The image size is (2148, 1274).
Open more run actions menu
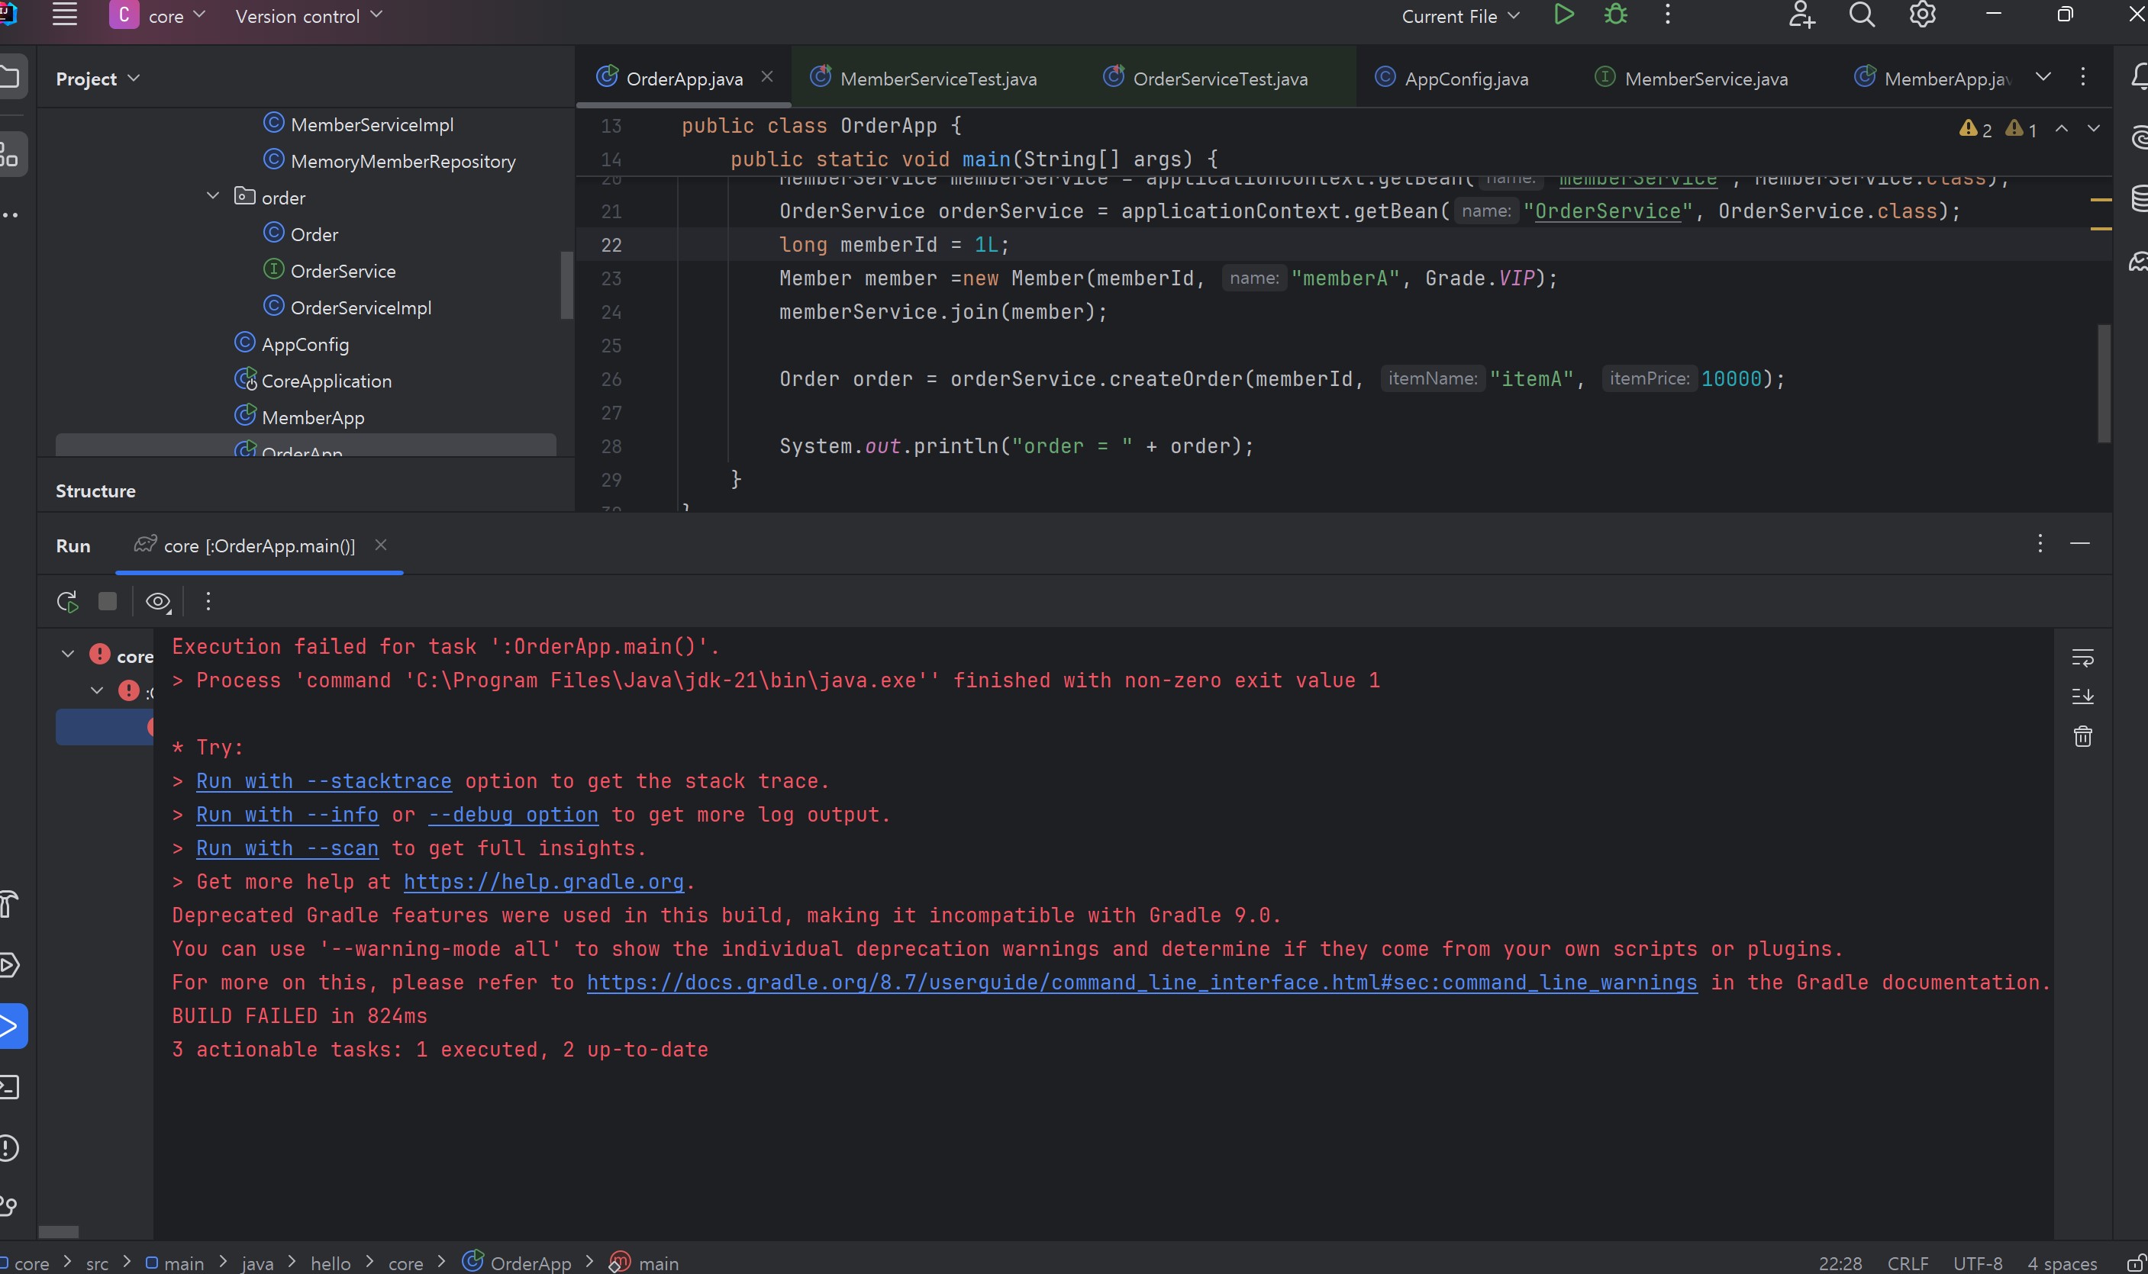(1668, 14)
